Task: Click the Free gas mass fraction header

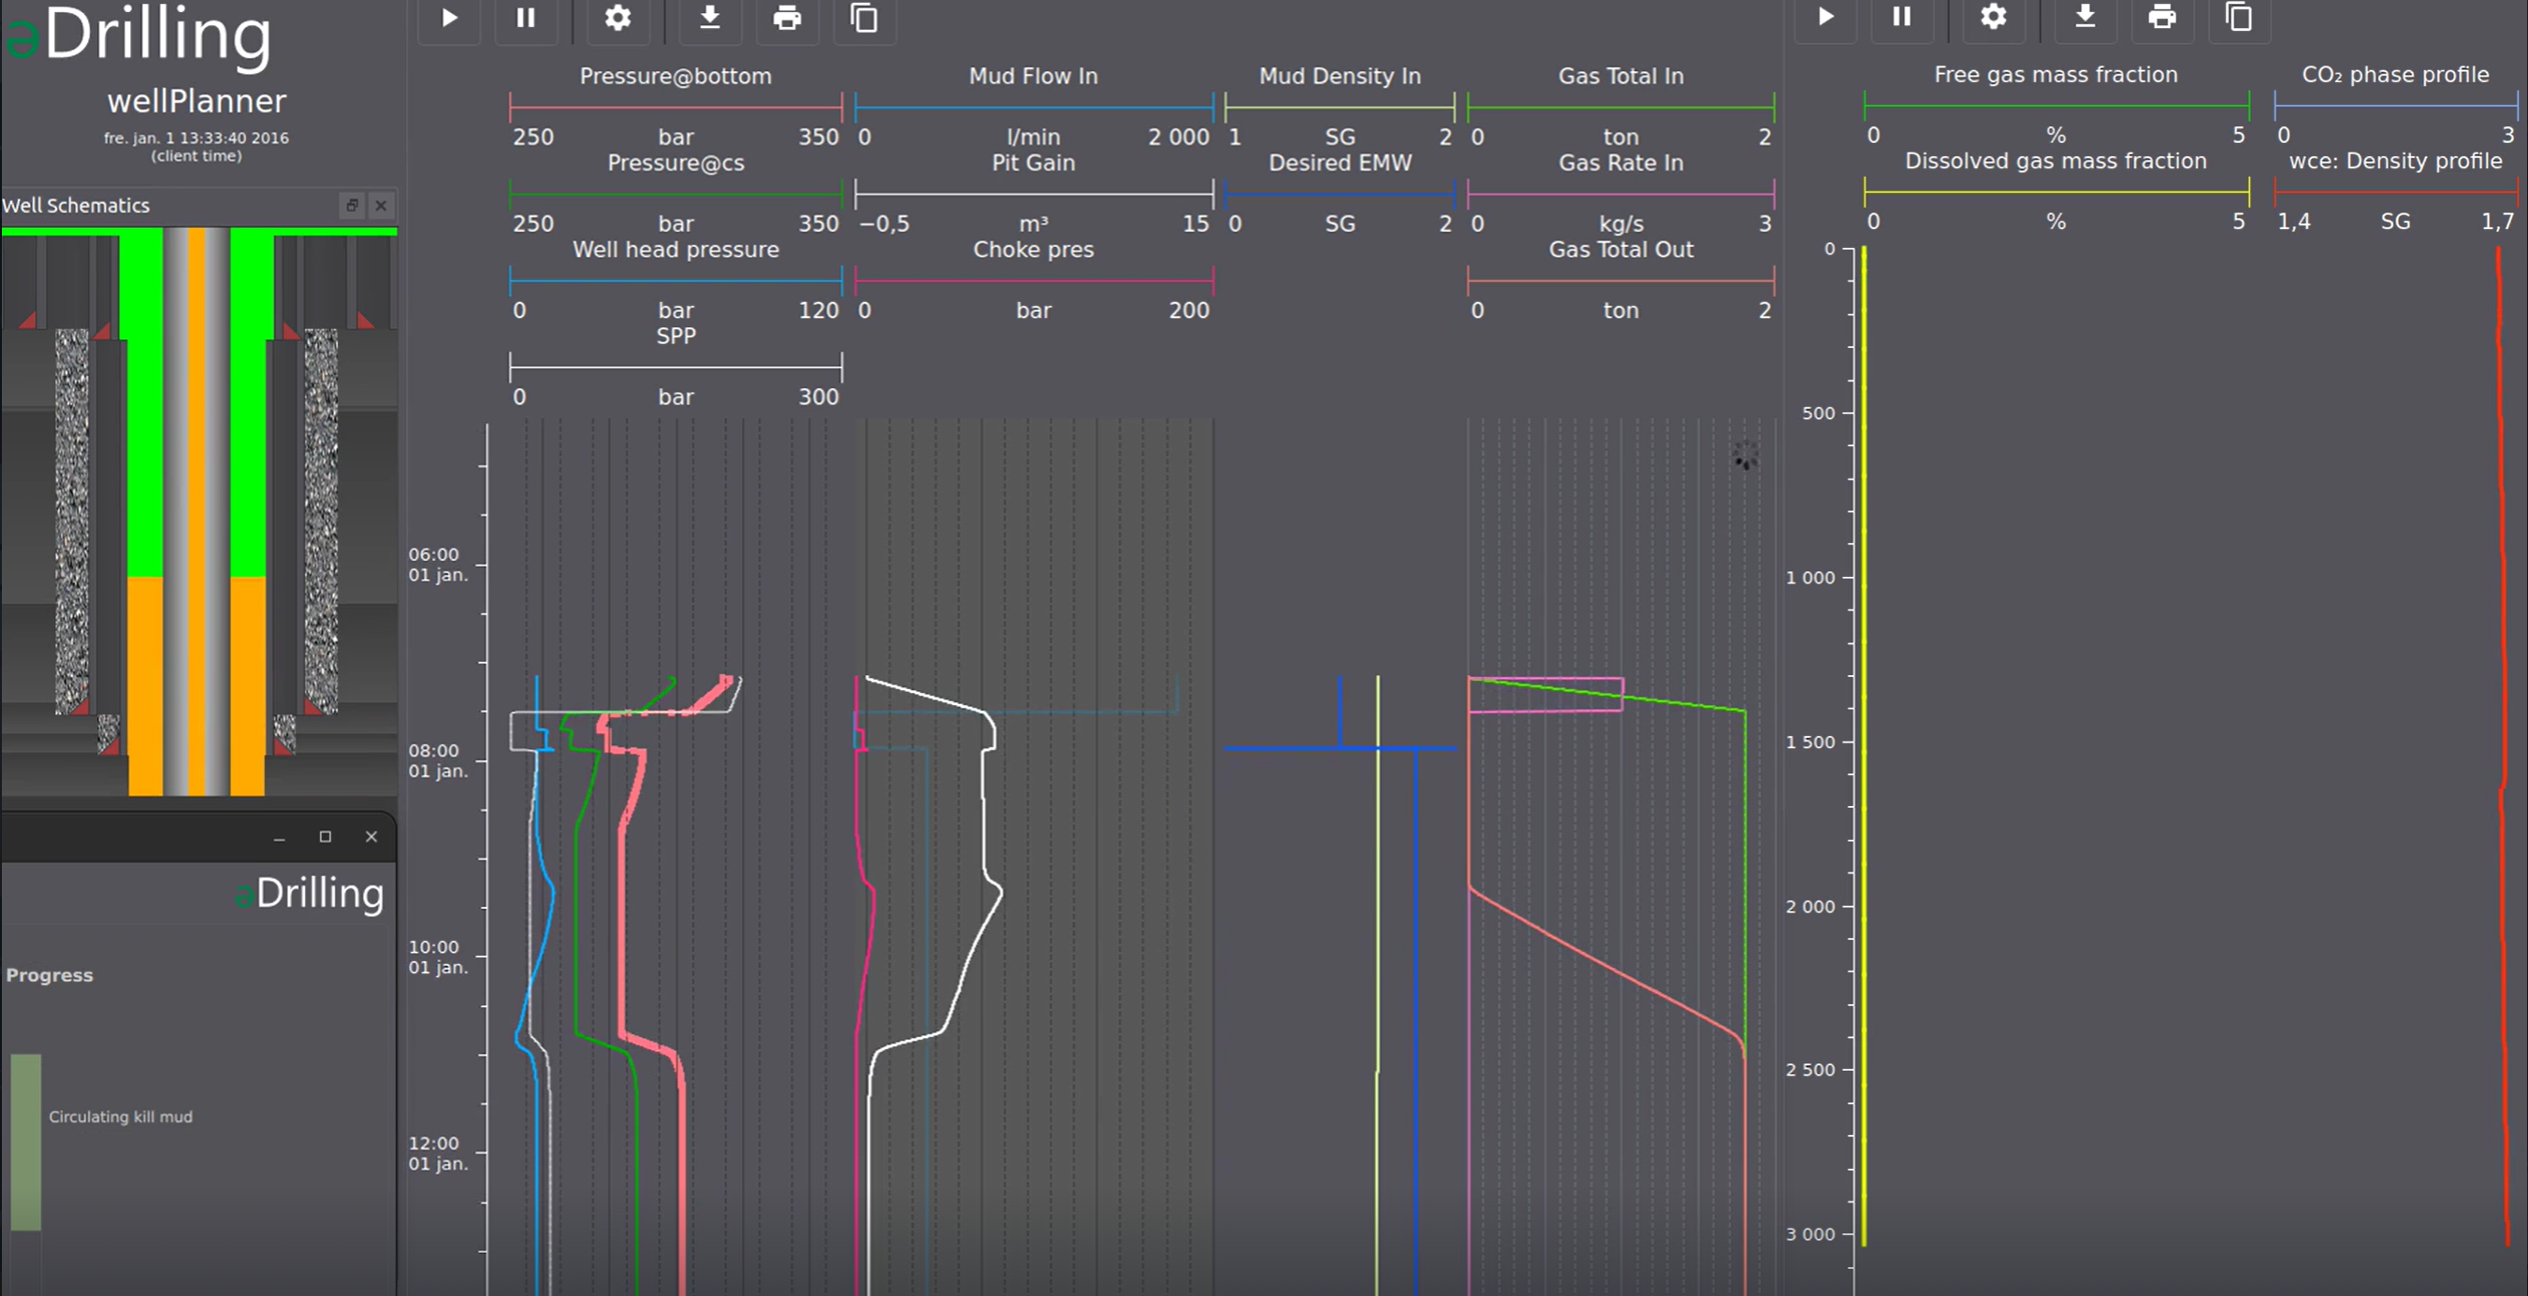Action: point(2055,75)
